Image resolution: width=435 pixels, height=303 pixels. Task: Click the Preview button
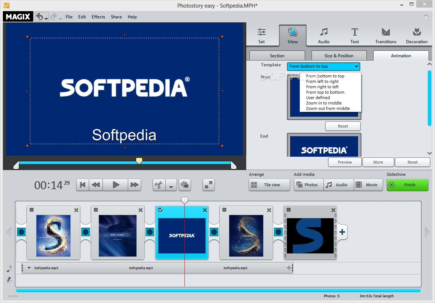pyautogui.click(x=345, y=162)
